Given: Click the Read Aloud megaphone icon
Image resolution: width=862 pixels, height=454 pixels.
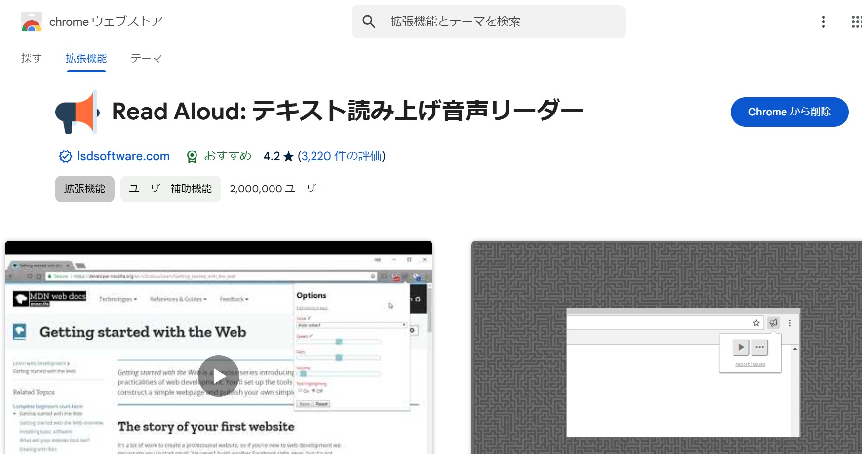Looking at the screenshot, I should coord(78,112).
